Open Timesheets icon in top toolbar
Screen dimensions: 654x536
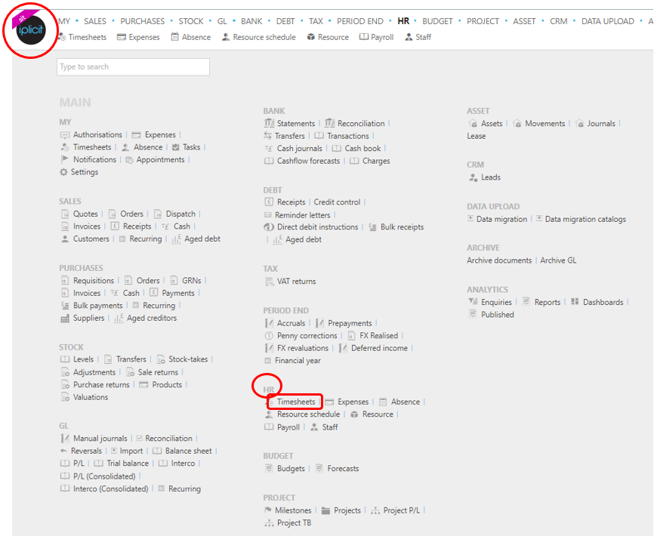click(x=63, y=37)
